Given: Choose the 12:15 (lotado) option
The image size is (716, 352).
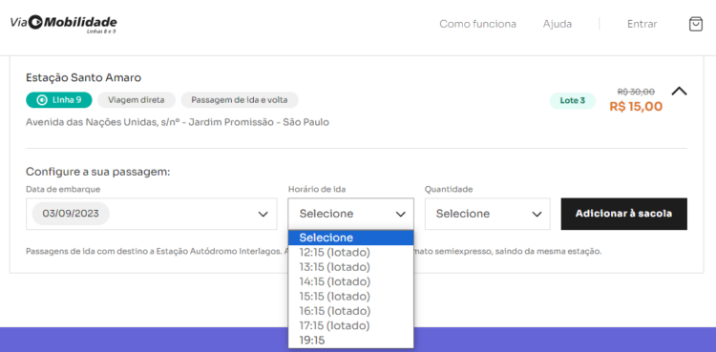Looking at the screenshot, I should coord(350,253).
